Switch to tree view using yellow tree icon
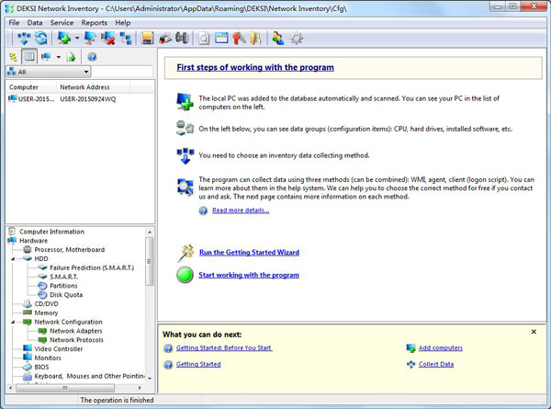Viewport: 551px width, 409px height. [13, 57]
